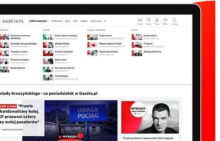Open the Wiadomości menu item
Viewport: 220px width, 141px height.
pos(57,21)
